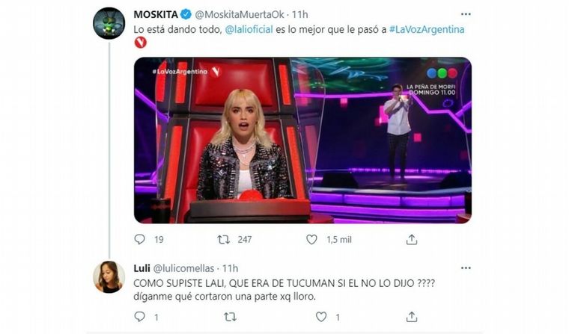Share MOSKITA's tweet via share icon

click(x=412, y=239)
